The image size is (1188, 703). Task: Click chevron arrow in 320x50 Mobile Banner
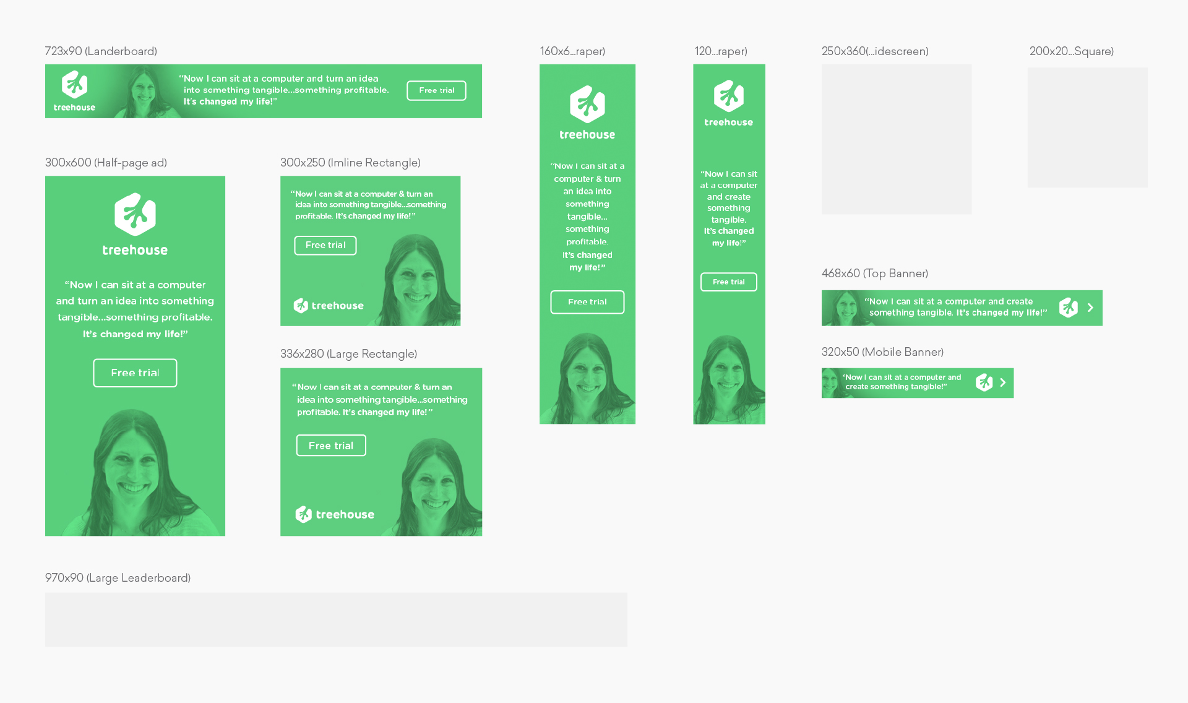[1003, 382]
